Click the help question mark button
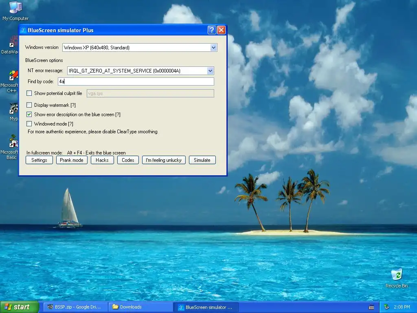This screenshot has height=313, width=417. pos(212,30)
